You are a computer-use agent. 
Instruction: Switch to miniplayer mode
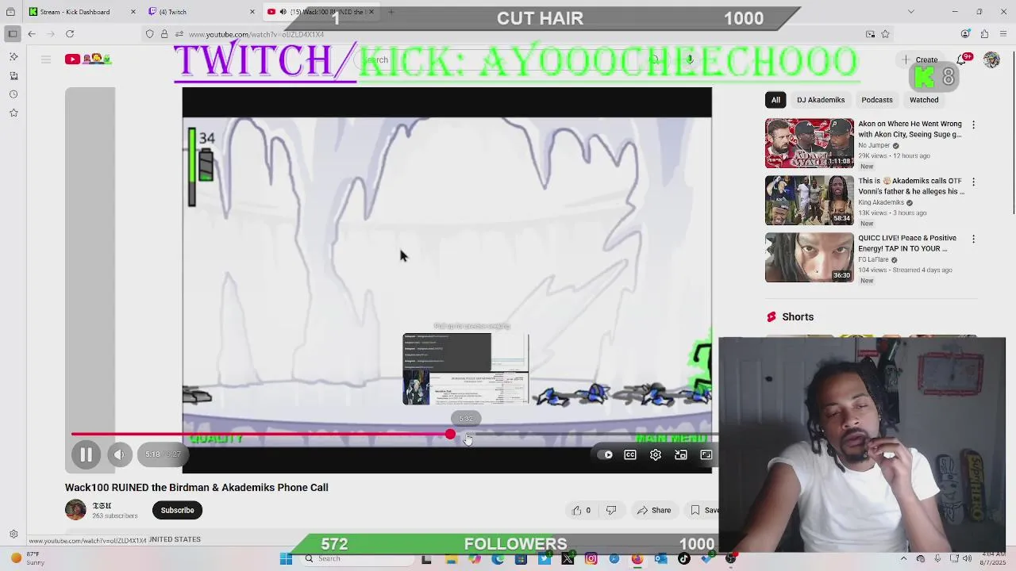pyautogui.click(x=681, y=454)
